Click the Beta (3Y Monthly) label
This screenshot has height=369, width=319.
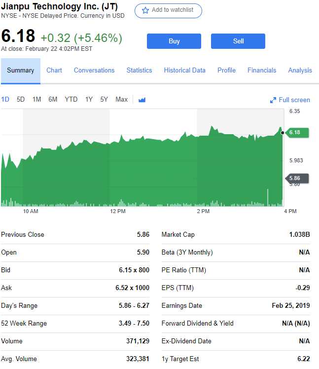pyautogui.click(x=187, y=253)
